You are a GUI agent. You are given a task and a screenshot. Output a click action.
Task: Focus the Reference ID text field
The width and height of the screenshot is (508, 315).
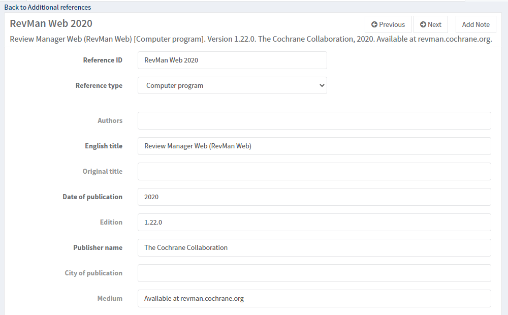tap(232, 60)
